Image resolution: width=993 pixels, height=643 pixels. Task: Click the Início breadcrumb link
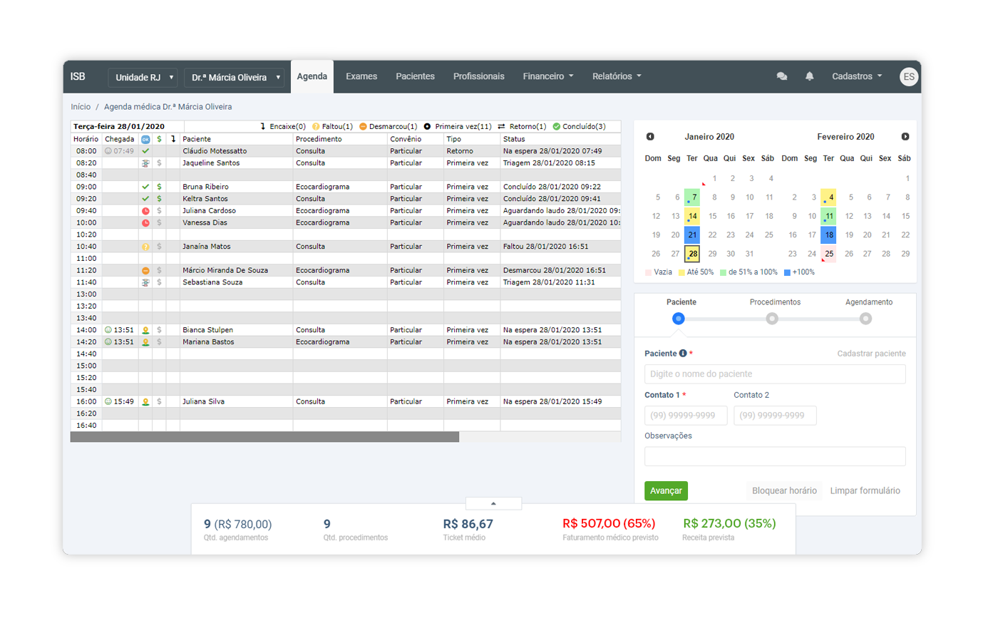tap(81, 107)
